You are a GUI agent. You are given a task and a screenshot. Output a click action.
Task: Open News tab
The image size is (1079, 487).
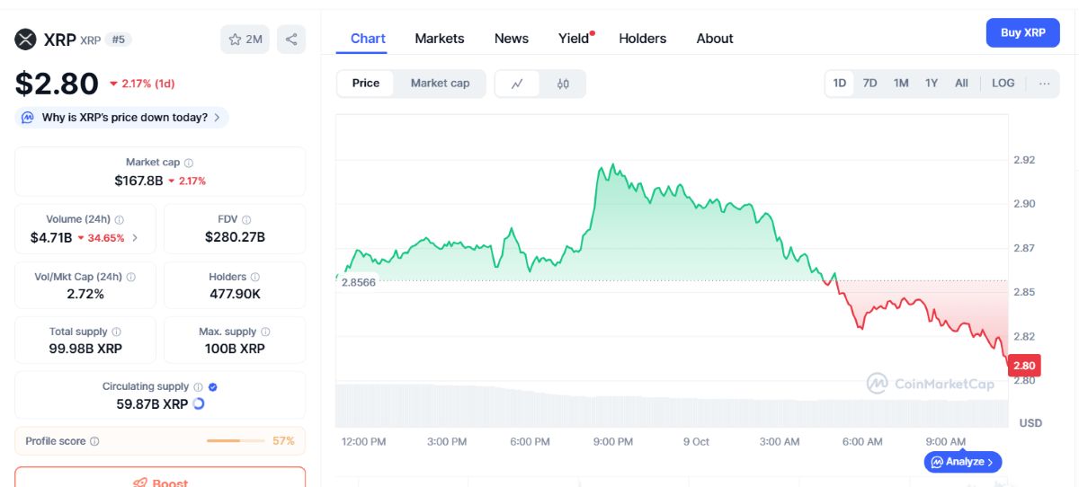512,39
